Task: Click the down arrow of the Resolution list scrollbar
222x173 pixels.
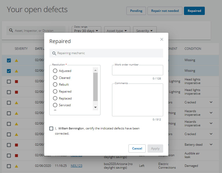Action: [x=95, y=107]
